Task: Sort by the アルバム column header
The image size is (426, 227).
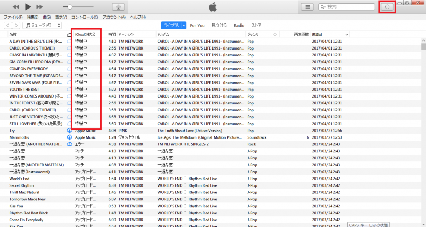Action: (x=163, y=34)
